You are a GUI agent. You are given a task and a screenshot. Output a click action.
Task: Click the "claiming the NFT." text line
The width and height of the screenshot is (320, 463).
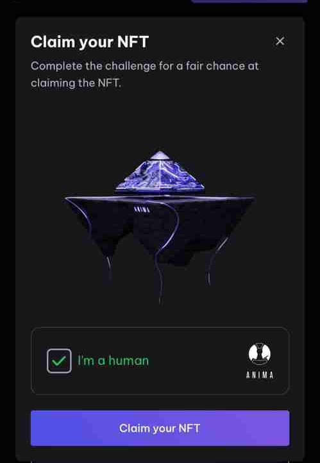point(76,83)
